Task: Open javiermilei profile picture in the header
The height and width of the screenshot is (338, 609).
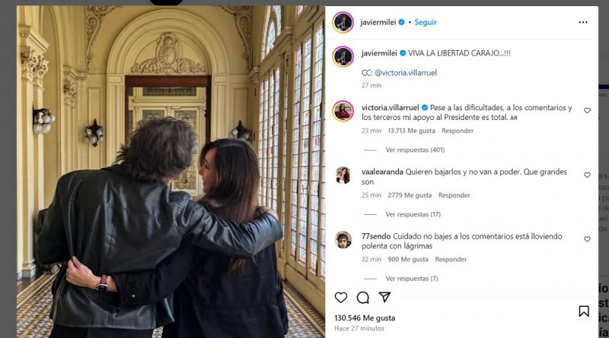Action: pos(343,22)
